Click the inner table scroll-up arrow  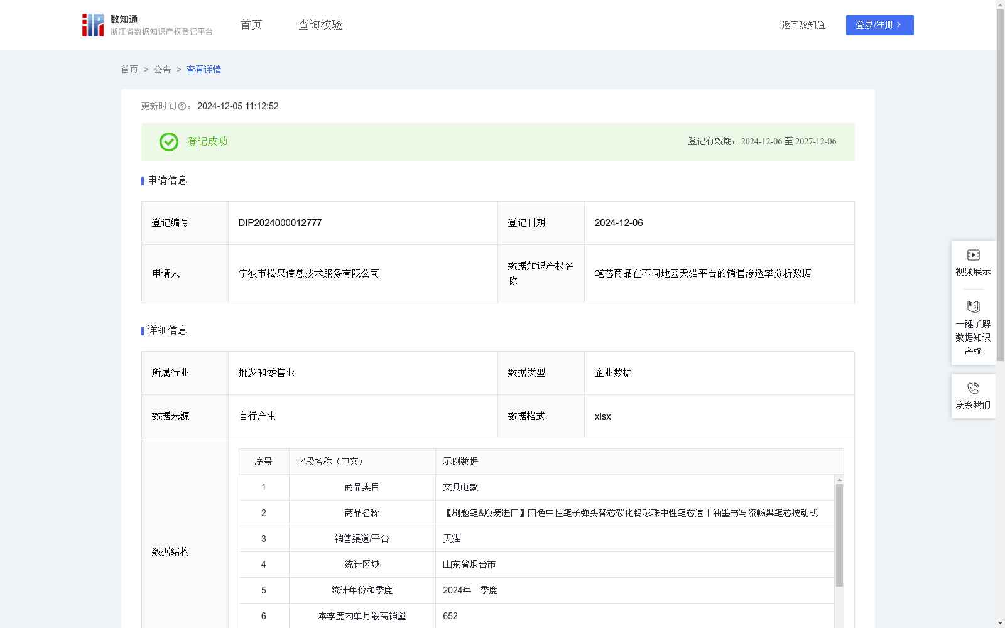[x=839, y=480]
